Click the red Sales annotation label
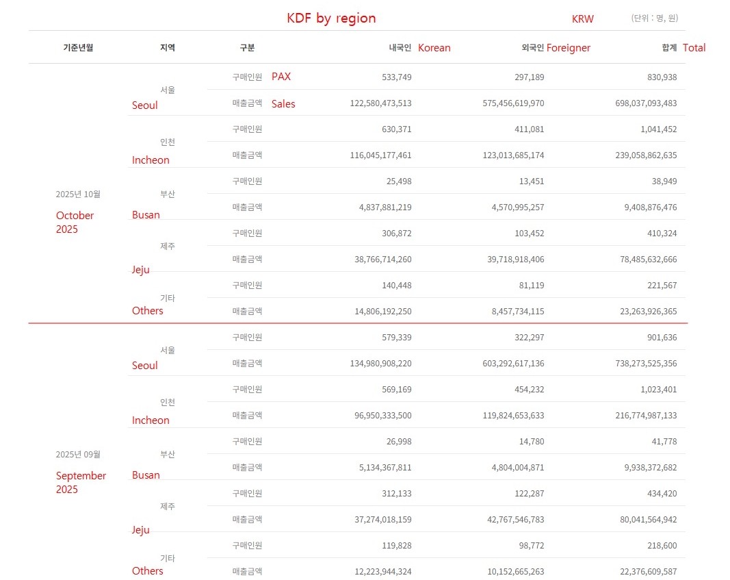The width and height of the screenshot is (730, 580). point(283,104)
